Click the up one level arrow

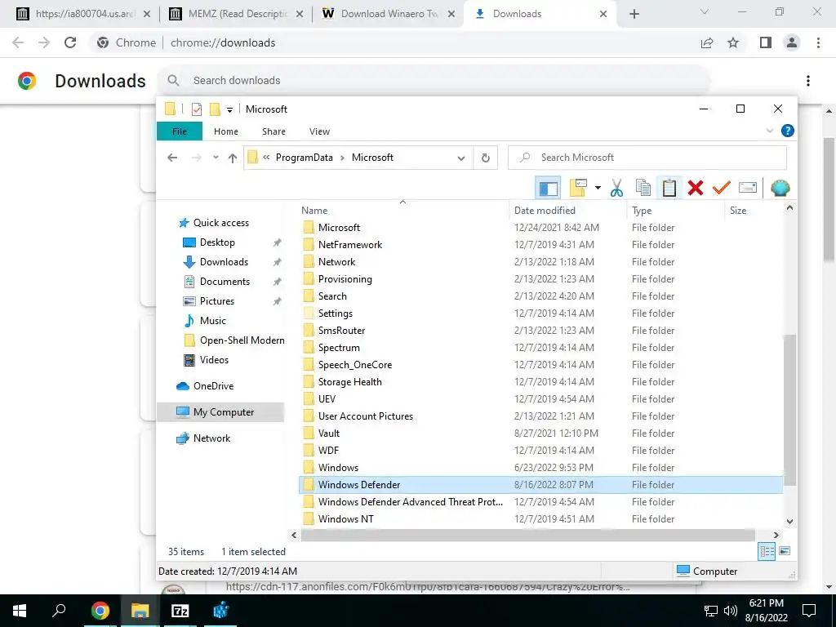point(233,158)
